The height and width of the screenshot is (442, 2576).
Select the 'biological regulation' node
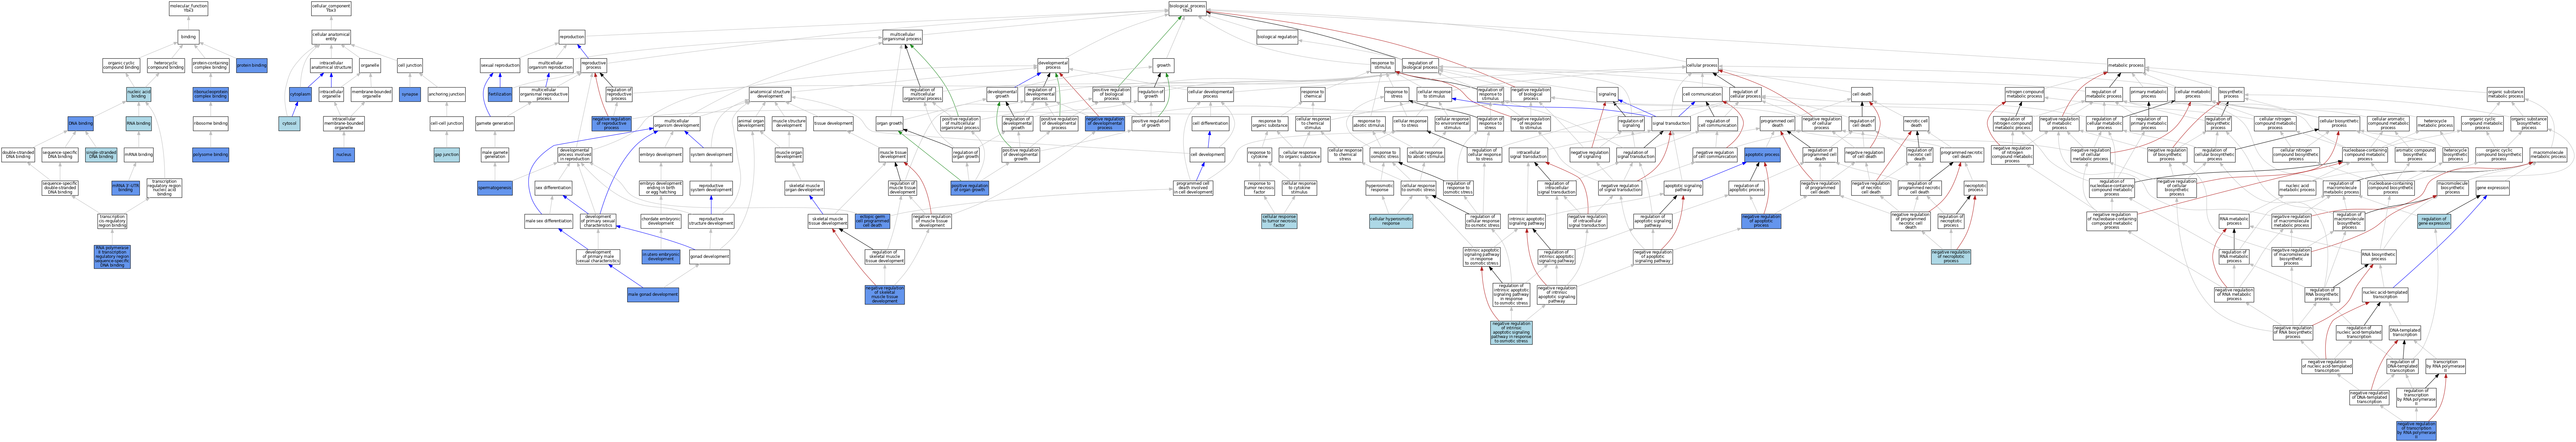point(1277,37)
